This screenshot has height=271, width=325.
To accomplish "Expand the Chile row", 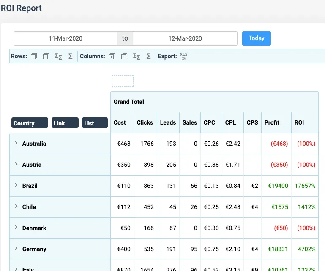I will (16, 206).
